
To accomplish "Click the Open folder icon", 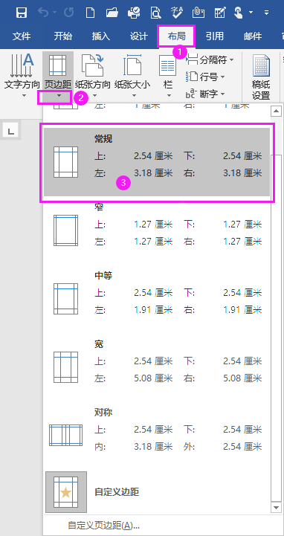I will 112,13.
